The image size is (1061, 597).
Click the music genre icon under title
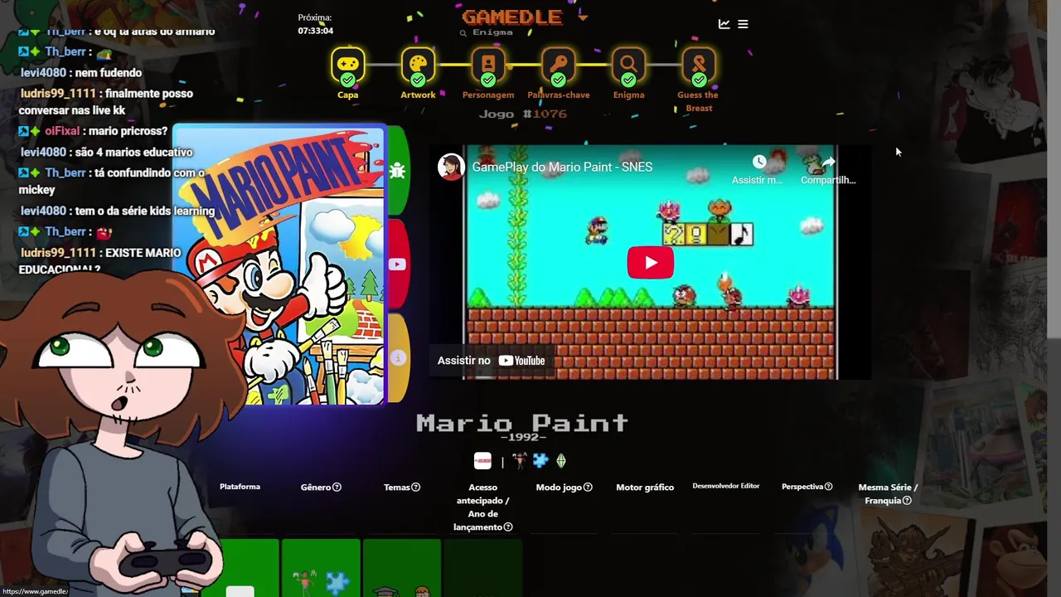pos(520,461)
